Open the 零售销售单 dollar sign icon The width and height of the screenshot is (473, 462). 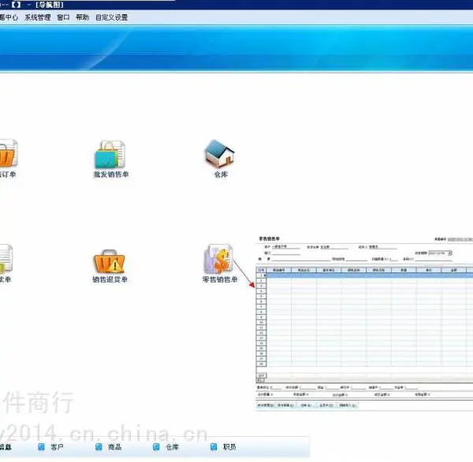[219, 259]
